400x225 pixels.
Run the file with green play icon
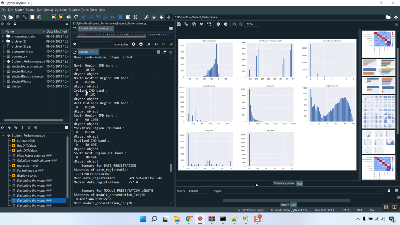pyautogui.click(x=47, y=17)
